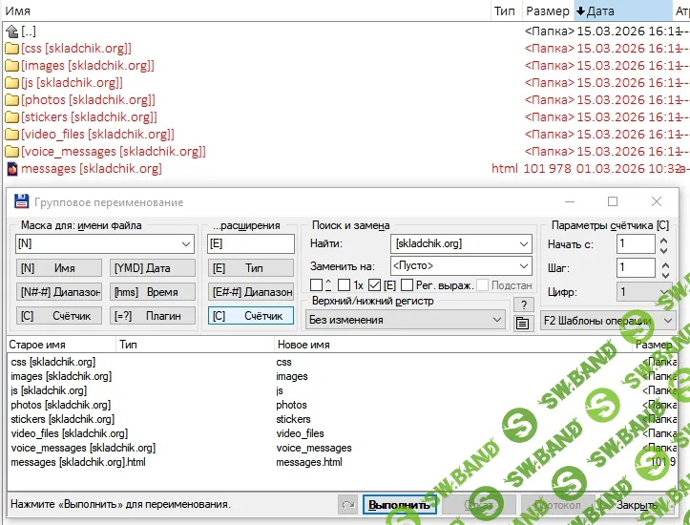
Task: Click the voice_messages folder icon in file panel
Action: [x=12, y=152]
